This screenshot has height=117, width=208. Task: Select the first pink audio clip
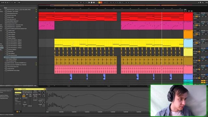(x=85, y=69)
